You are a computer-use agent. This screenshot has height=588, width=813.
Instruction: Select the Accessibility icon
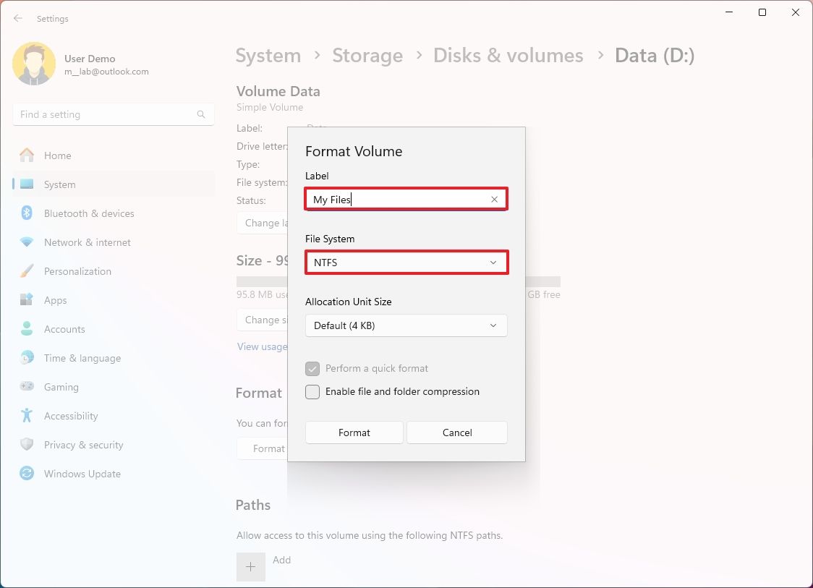coord(27,416)
